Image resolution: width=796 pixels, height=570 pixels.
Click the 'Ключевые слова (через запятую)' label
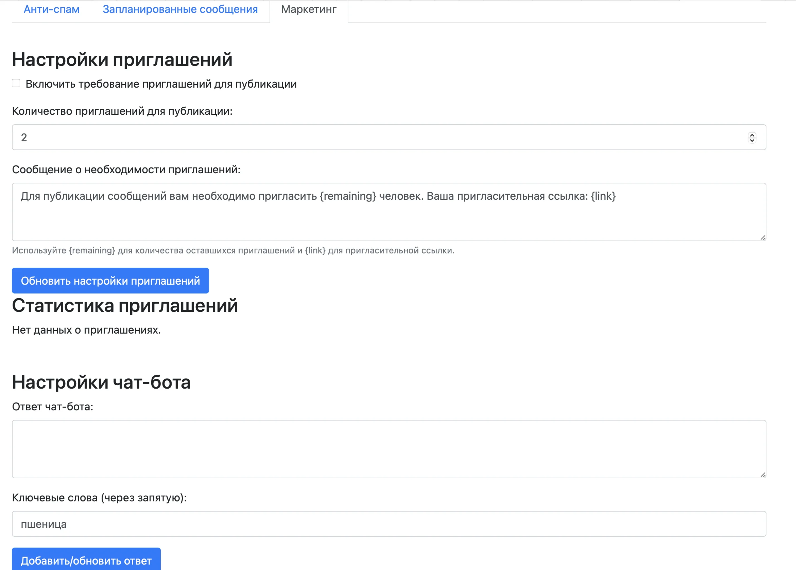point(99,498)
